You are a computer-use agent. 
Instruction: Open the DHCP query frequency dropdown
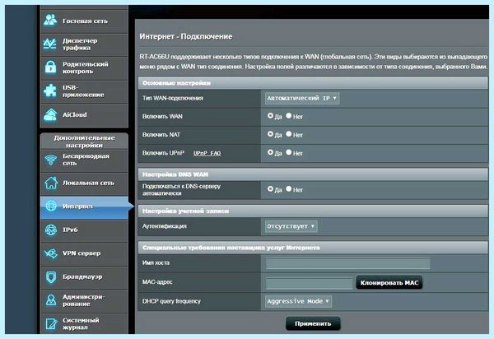pos(298,301)
